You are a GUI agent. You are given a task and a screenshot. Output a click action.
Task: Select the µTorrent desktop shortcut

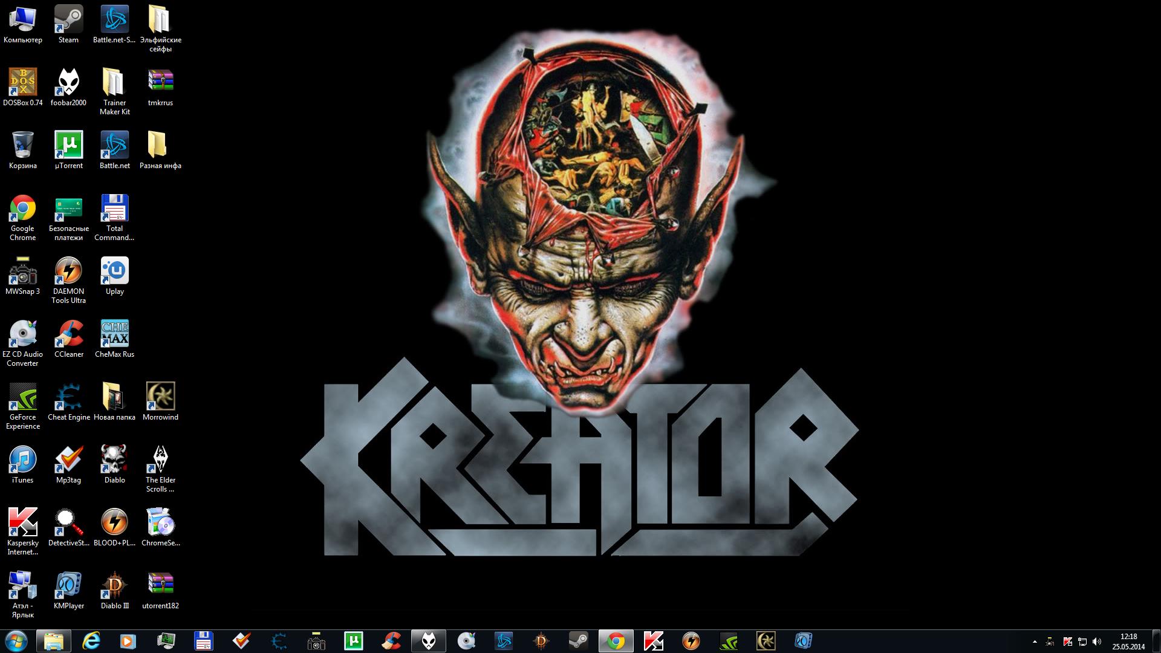[x=68, y=151]
